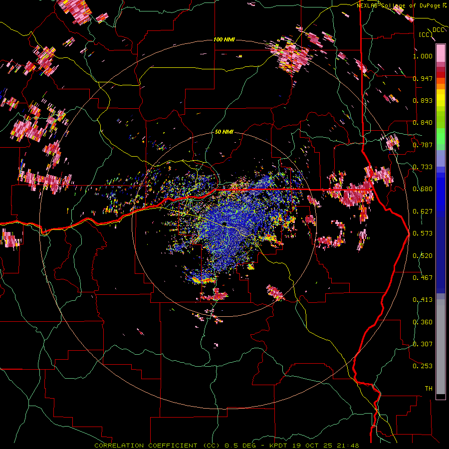Click the TH label on legend

click(x=429, y=389)
